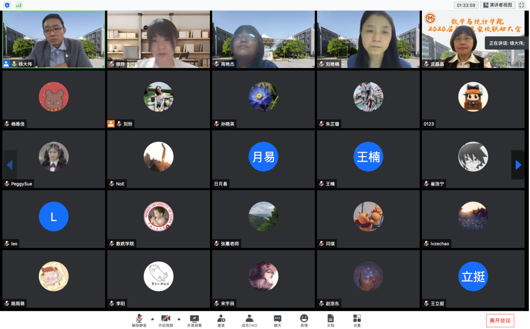Check the green network signal icon
This screenshot has height=329, width=530.
pyautogui.click(x=19, y=5)
